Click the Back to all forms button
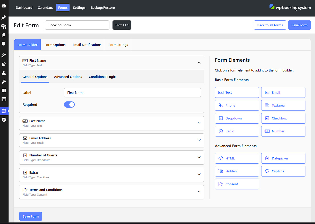Screen dimensions: 315x224 pos(270,25)
